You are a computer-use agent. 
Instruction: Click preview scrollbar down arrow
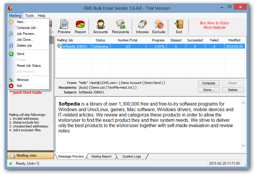pyautogui.click(x=243, y=146)
